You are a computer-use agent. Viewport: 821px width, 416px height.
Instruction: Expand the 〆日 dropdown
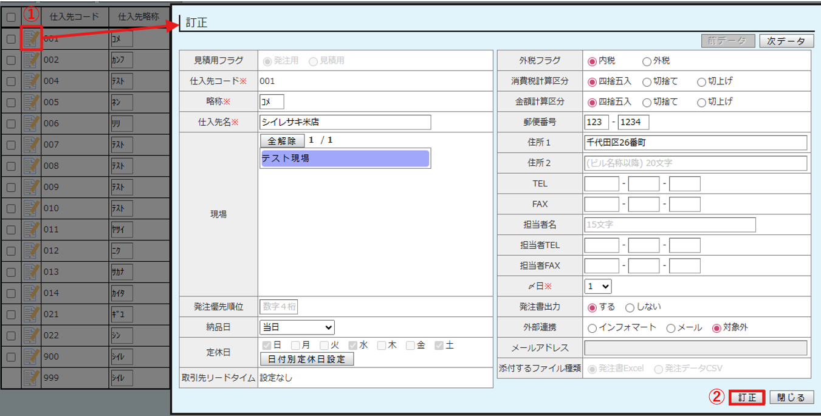[x=598, y=286]
